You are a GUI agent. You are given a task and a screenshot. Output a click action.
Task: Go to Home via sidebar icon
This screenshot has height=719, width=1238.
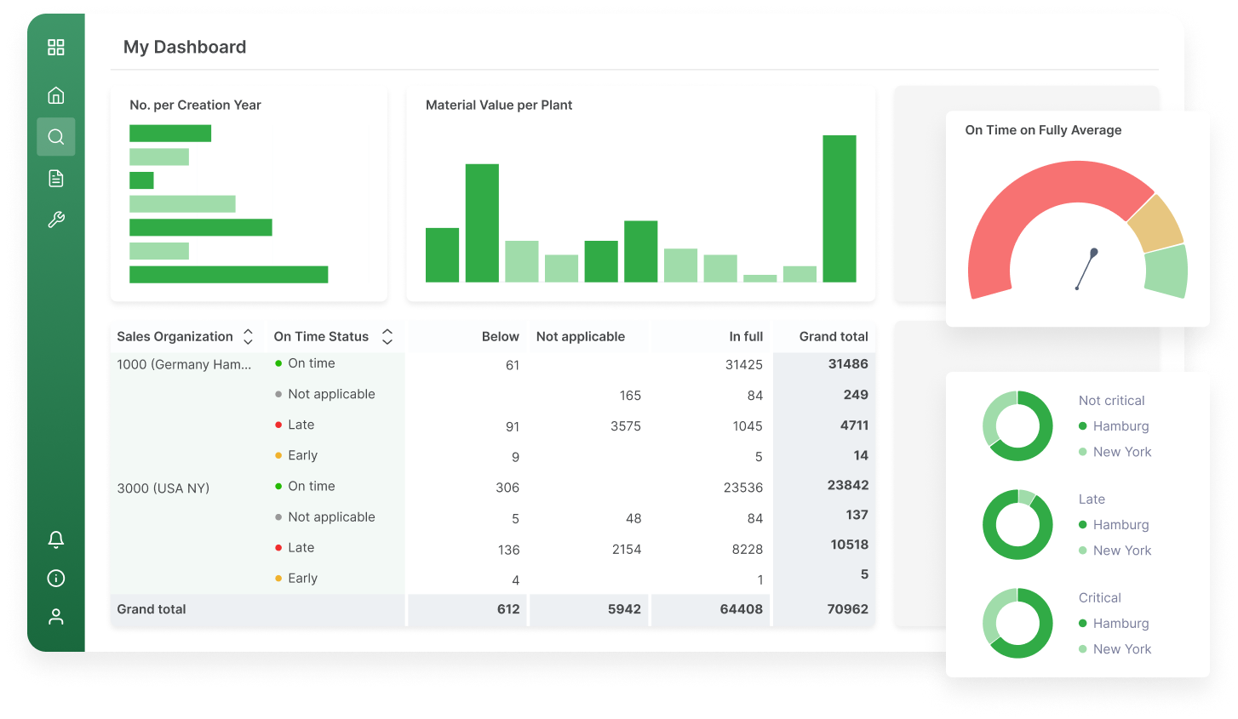click(56, 95)
